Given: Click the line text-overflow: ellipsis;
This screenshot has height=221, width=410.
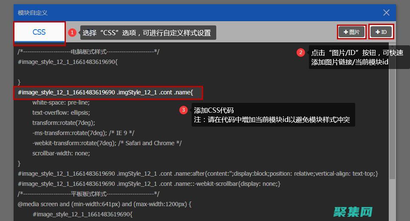Looking at the screenshot, I should (x=61, y=113).
